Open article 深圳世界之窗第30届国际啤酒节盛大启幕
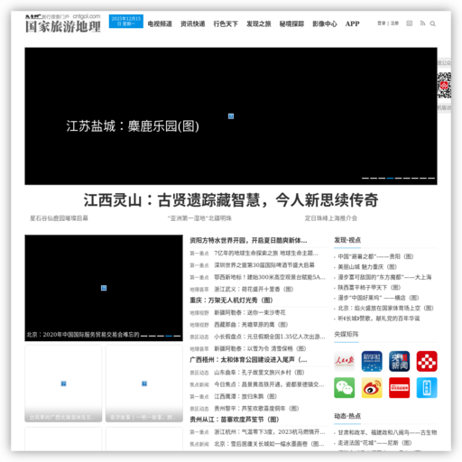 [264, 265]
